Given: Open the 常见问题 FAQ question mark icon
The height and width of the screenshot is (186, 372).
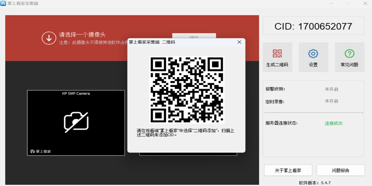Looking at the screenshot, I should tap(349, 57).
